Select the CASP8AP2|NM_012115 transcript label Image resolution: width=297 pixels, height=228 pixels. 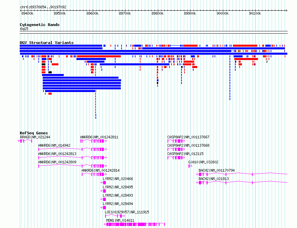point(185,154)
